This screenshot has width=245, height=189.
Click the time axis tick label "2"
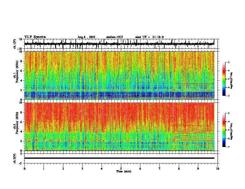coord(63,169)
